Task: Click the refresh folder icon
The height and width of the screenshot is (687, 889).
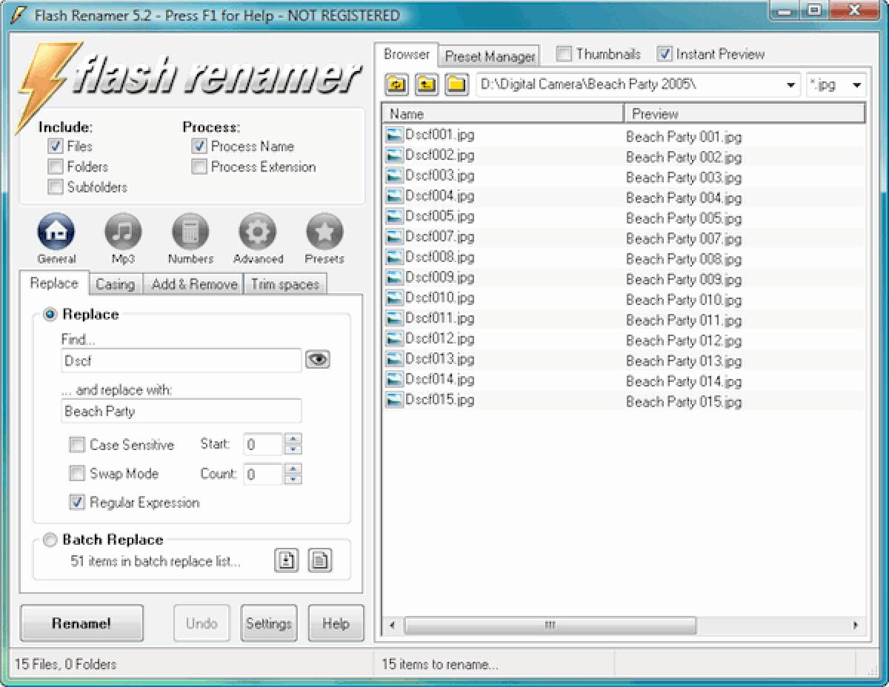Action: 396,84
